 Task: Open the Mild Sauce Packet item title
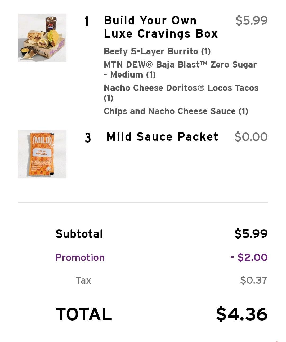[x=162, y=137]
